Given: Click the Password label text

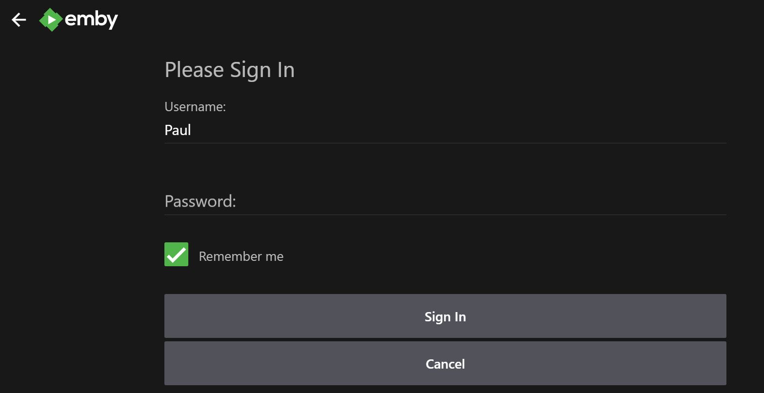Looking at the screenshot, I should pos(200,201).
